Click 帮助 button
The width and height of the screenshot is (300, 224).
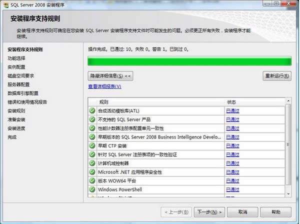(x=276, y=212)
